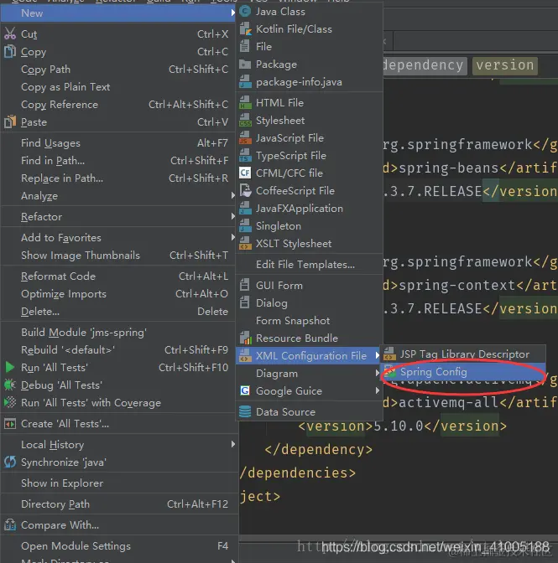
Task: Click the CoffeeScript File icon
Action: (x=245, y=191)
